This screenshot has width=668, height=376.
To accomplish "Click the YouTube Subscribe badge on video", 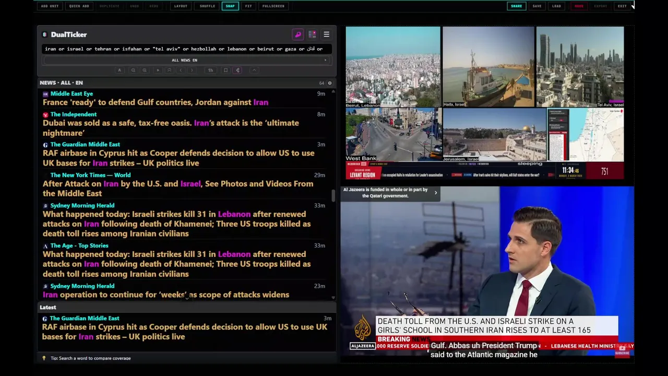I will [x=622, y=350].
